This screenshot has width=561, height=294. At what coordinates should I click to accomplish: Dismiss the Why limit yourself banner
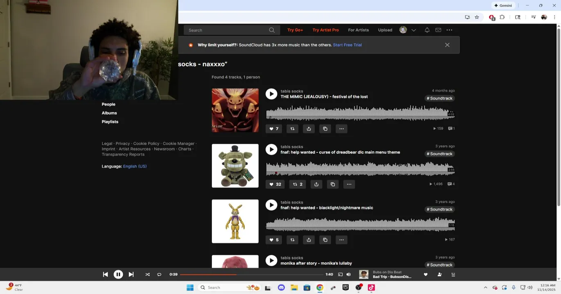tap(447, 45)
